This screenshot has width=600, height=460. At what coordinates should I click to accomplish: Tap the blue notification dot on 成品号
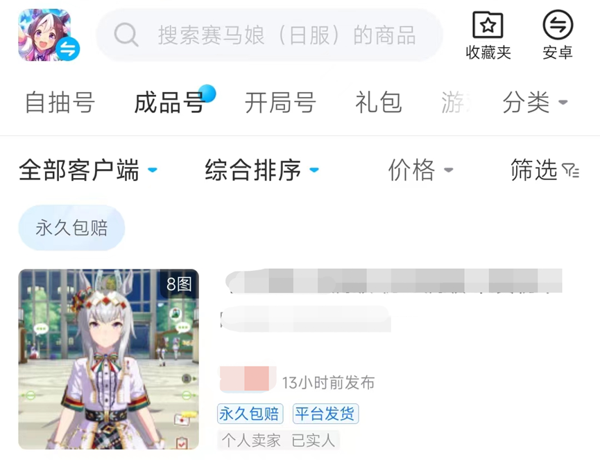click(207, 94)
